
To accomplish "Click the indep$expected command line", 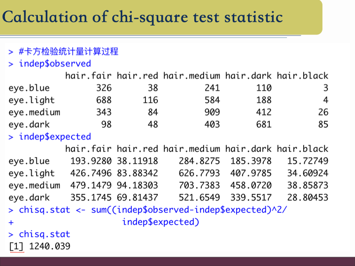I will (x=54, y=136).
